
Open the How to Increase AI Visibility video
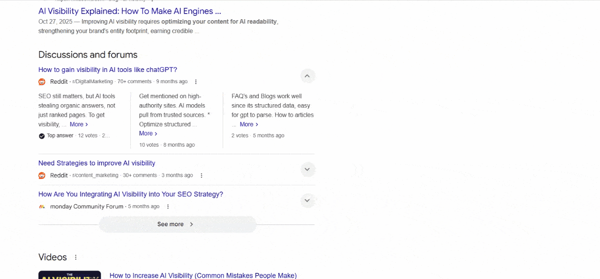coord(202,275)
